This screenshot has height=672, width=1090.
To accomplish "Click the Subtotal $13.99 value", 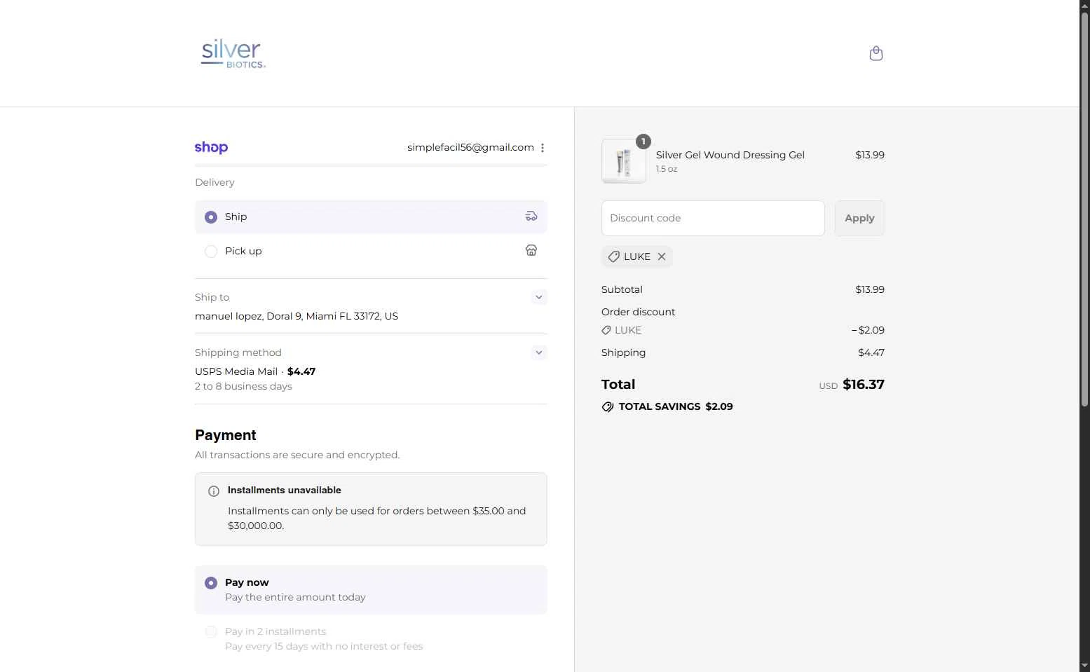I will (x=870, y=289).
